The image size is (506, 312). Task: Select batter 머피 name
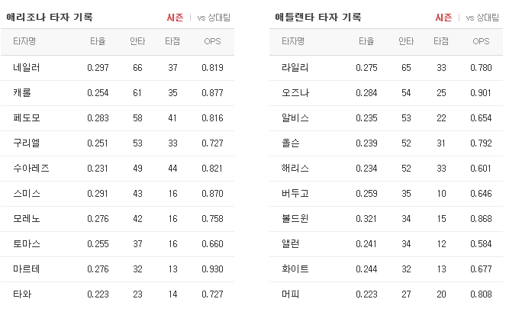coord(291,294)
